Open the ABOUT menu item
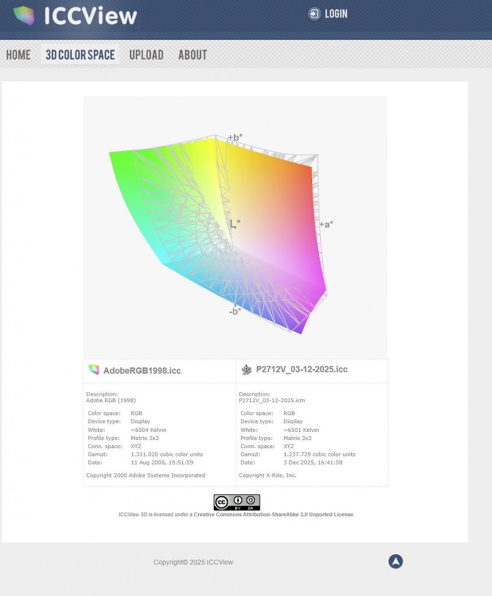The height and width of the screenshot is (596, 492). tap(193, 55)
